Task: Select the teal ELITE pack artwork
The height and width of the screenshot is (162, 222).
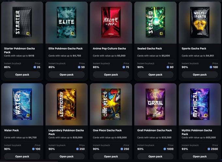Action: 67,23
